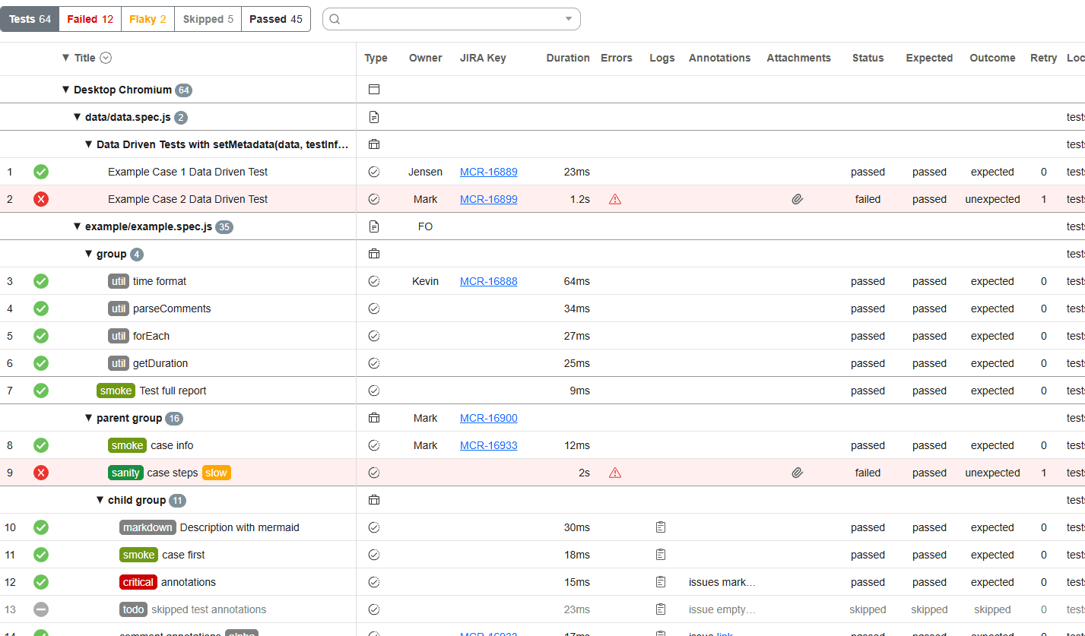1085x636 pixels.
Task: Click the warning icon next to 1.2s duration
Action: pyautogui.click(x=615, y=199)
